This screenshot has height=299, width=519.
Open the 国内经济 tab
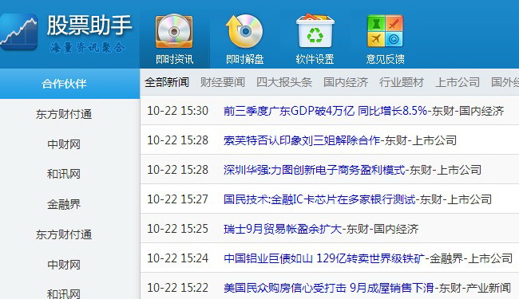pyautogui.click(x=346, y=82)
